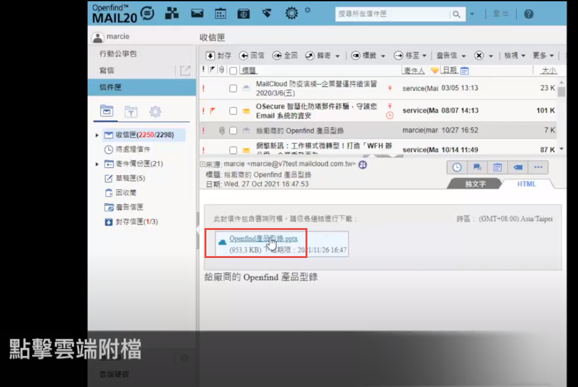Click the message list vertical scrollbar thumb
Viewport: 578px width, 387px height.
(x=561, y=91)
